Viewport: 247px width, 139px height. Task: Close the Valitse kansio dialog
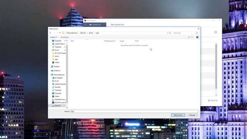(198, 29)
